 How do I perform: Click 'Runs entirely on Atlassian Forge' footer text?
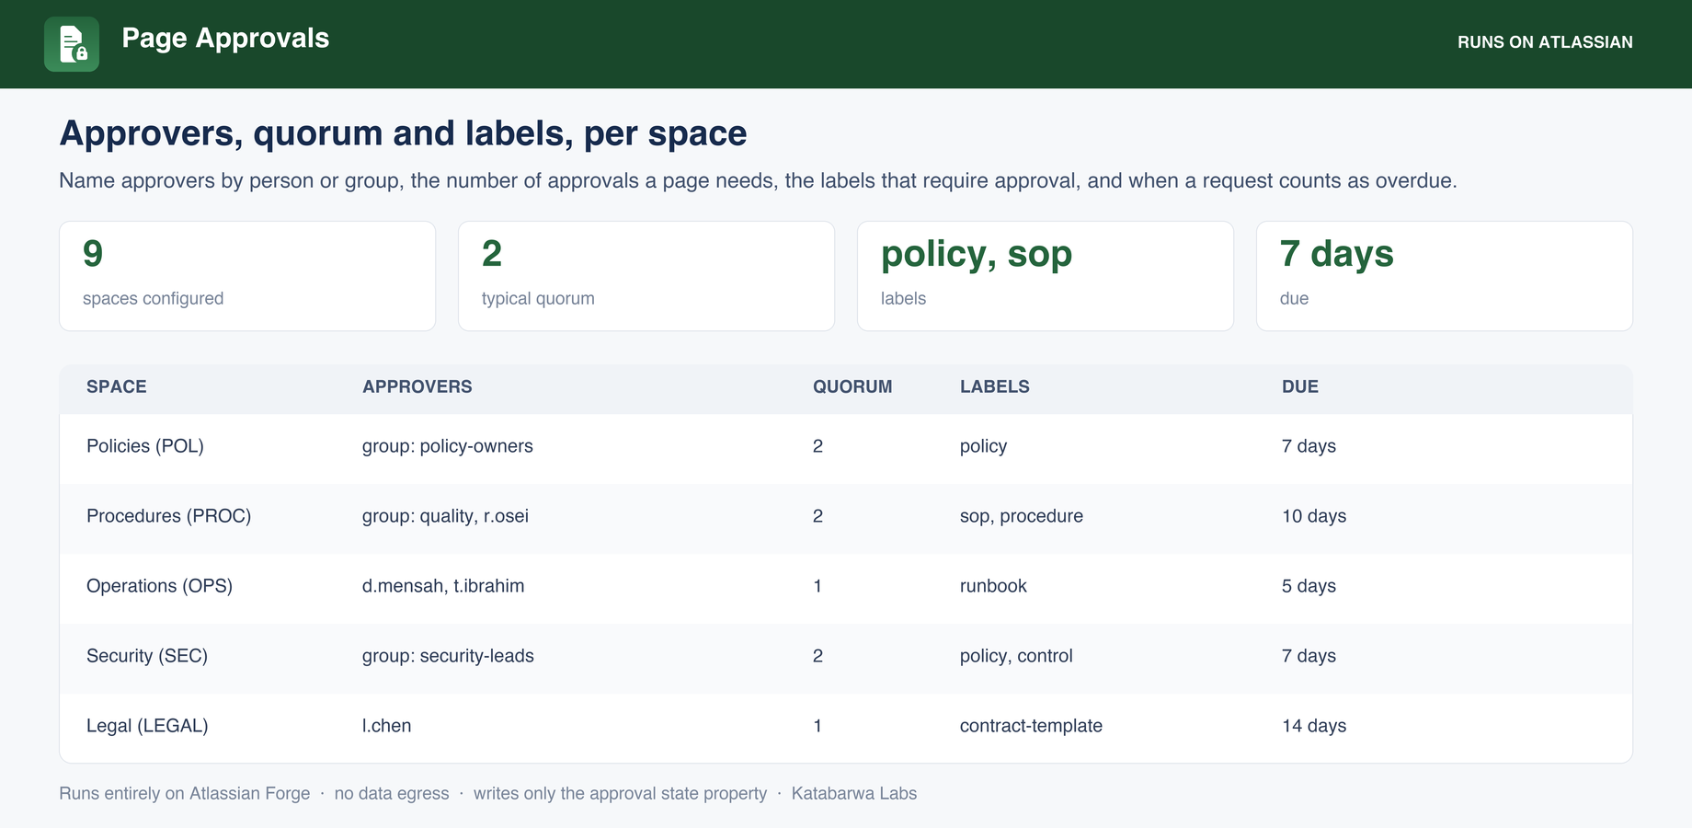tap(185, 793)
